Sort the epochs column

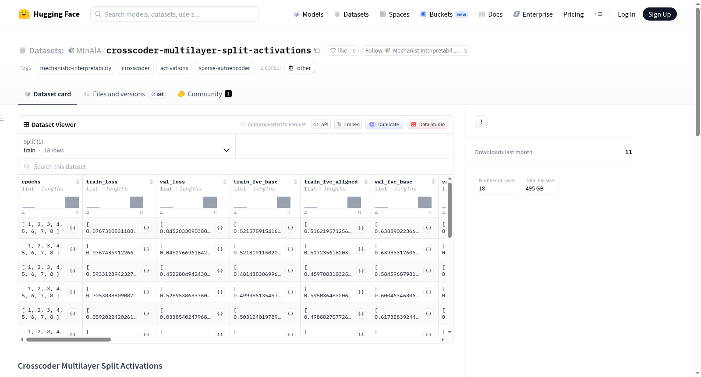click(78, 182)
